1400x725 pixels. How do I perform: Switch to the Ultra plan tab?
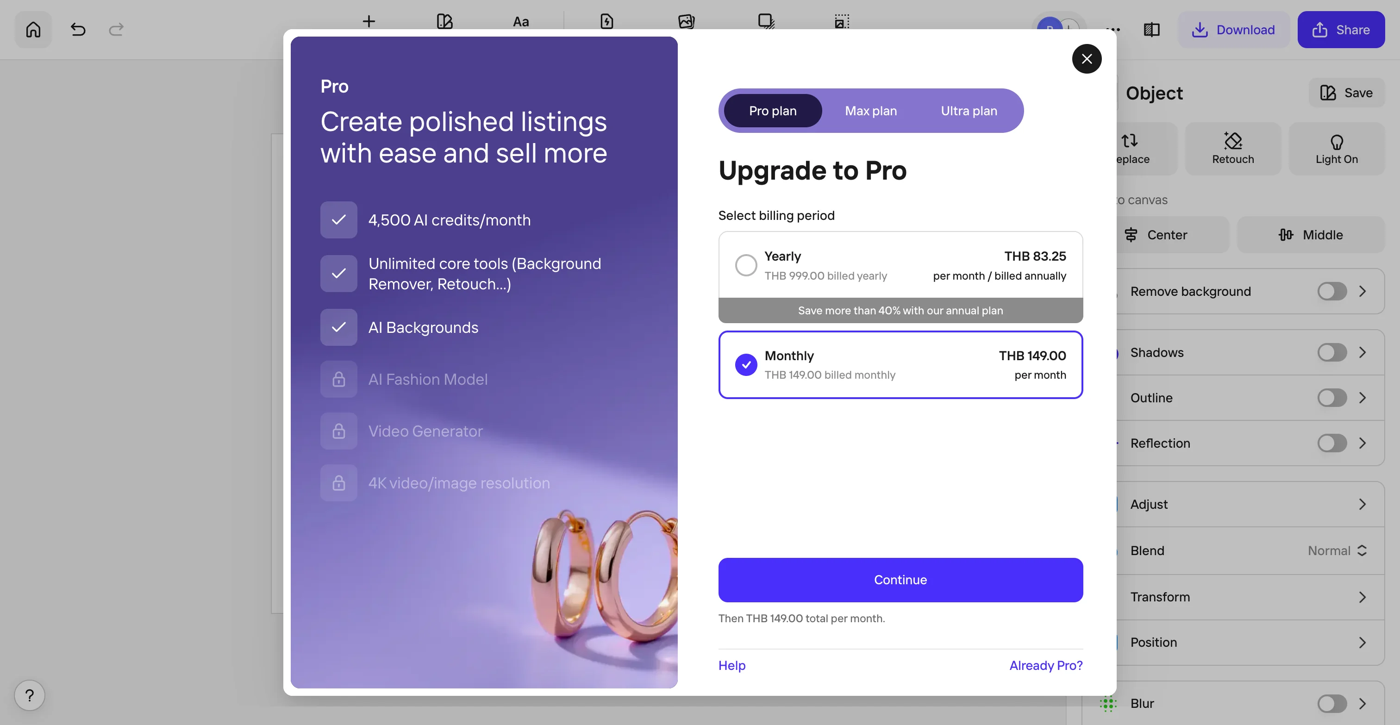click(969, 110)
